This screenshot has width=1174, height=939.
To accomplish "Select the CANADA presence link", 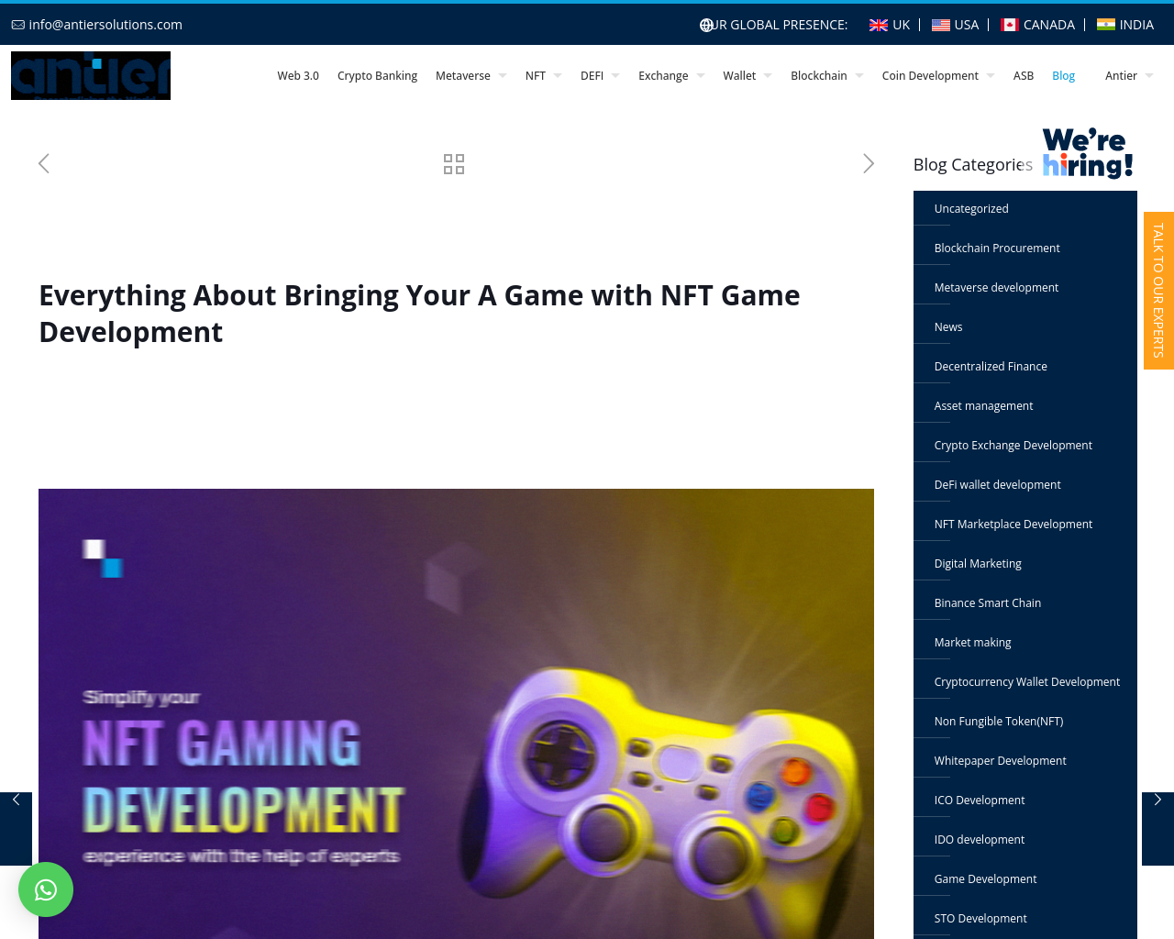I will (x=1038, y=25).
